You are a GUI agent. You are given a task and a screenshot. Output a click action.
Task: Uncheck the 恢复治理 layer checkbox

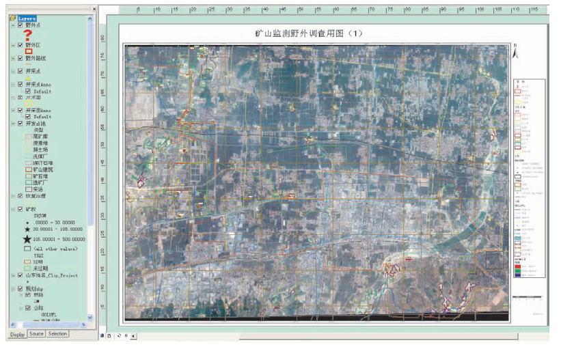pos(20,196)
